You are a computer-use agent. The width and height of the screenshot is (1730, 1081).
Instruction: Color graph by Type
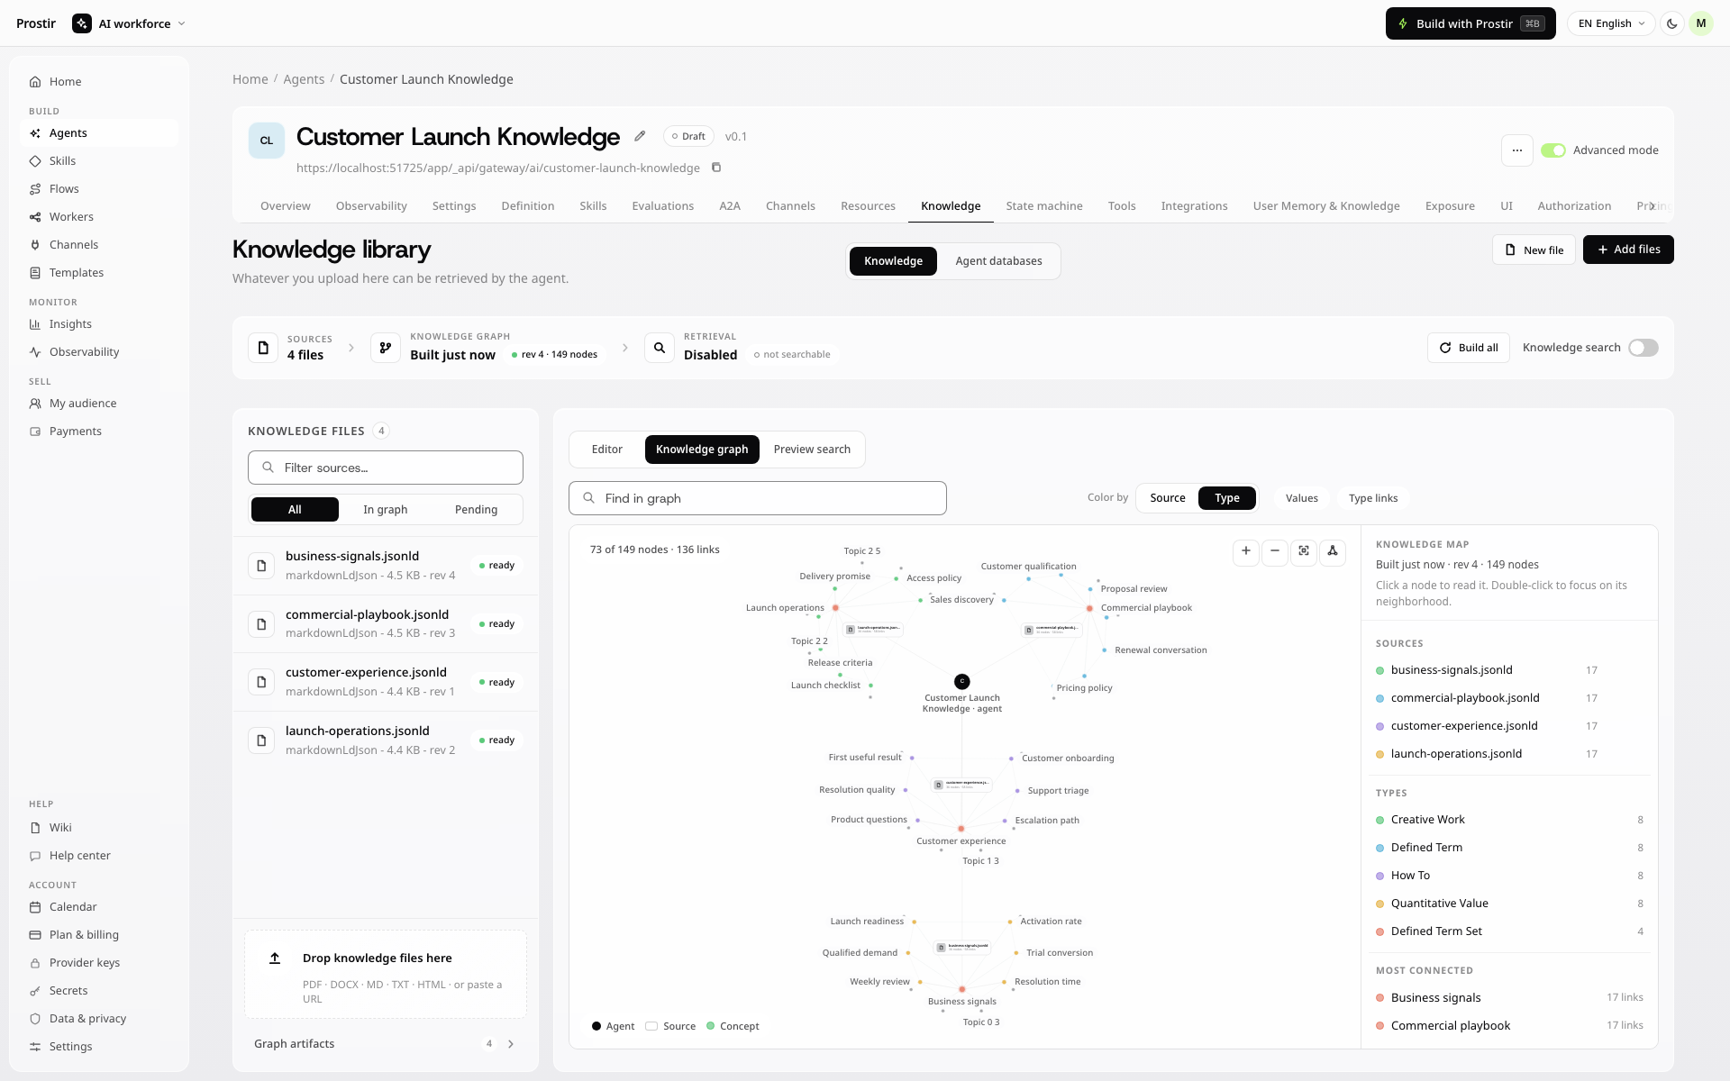[1227, 498]
